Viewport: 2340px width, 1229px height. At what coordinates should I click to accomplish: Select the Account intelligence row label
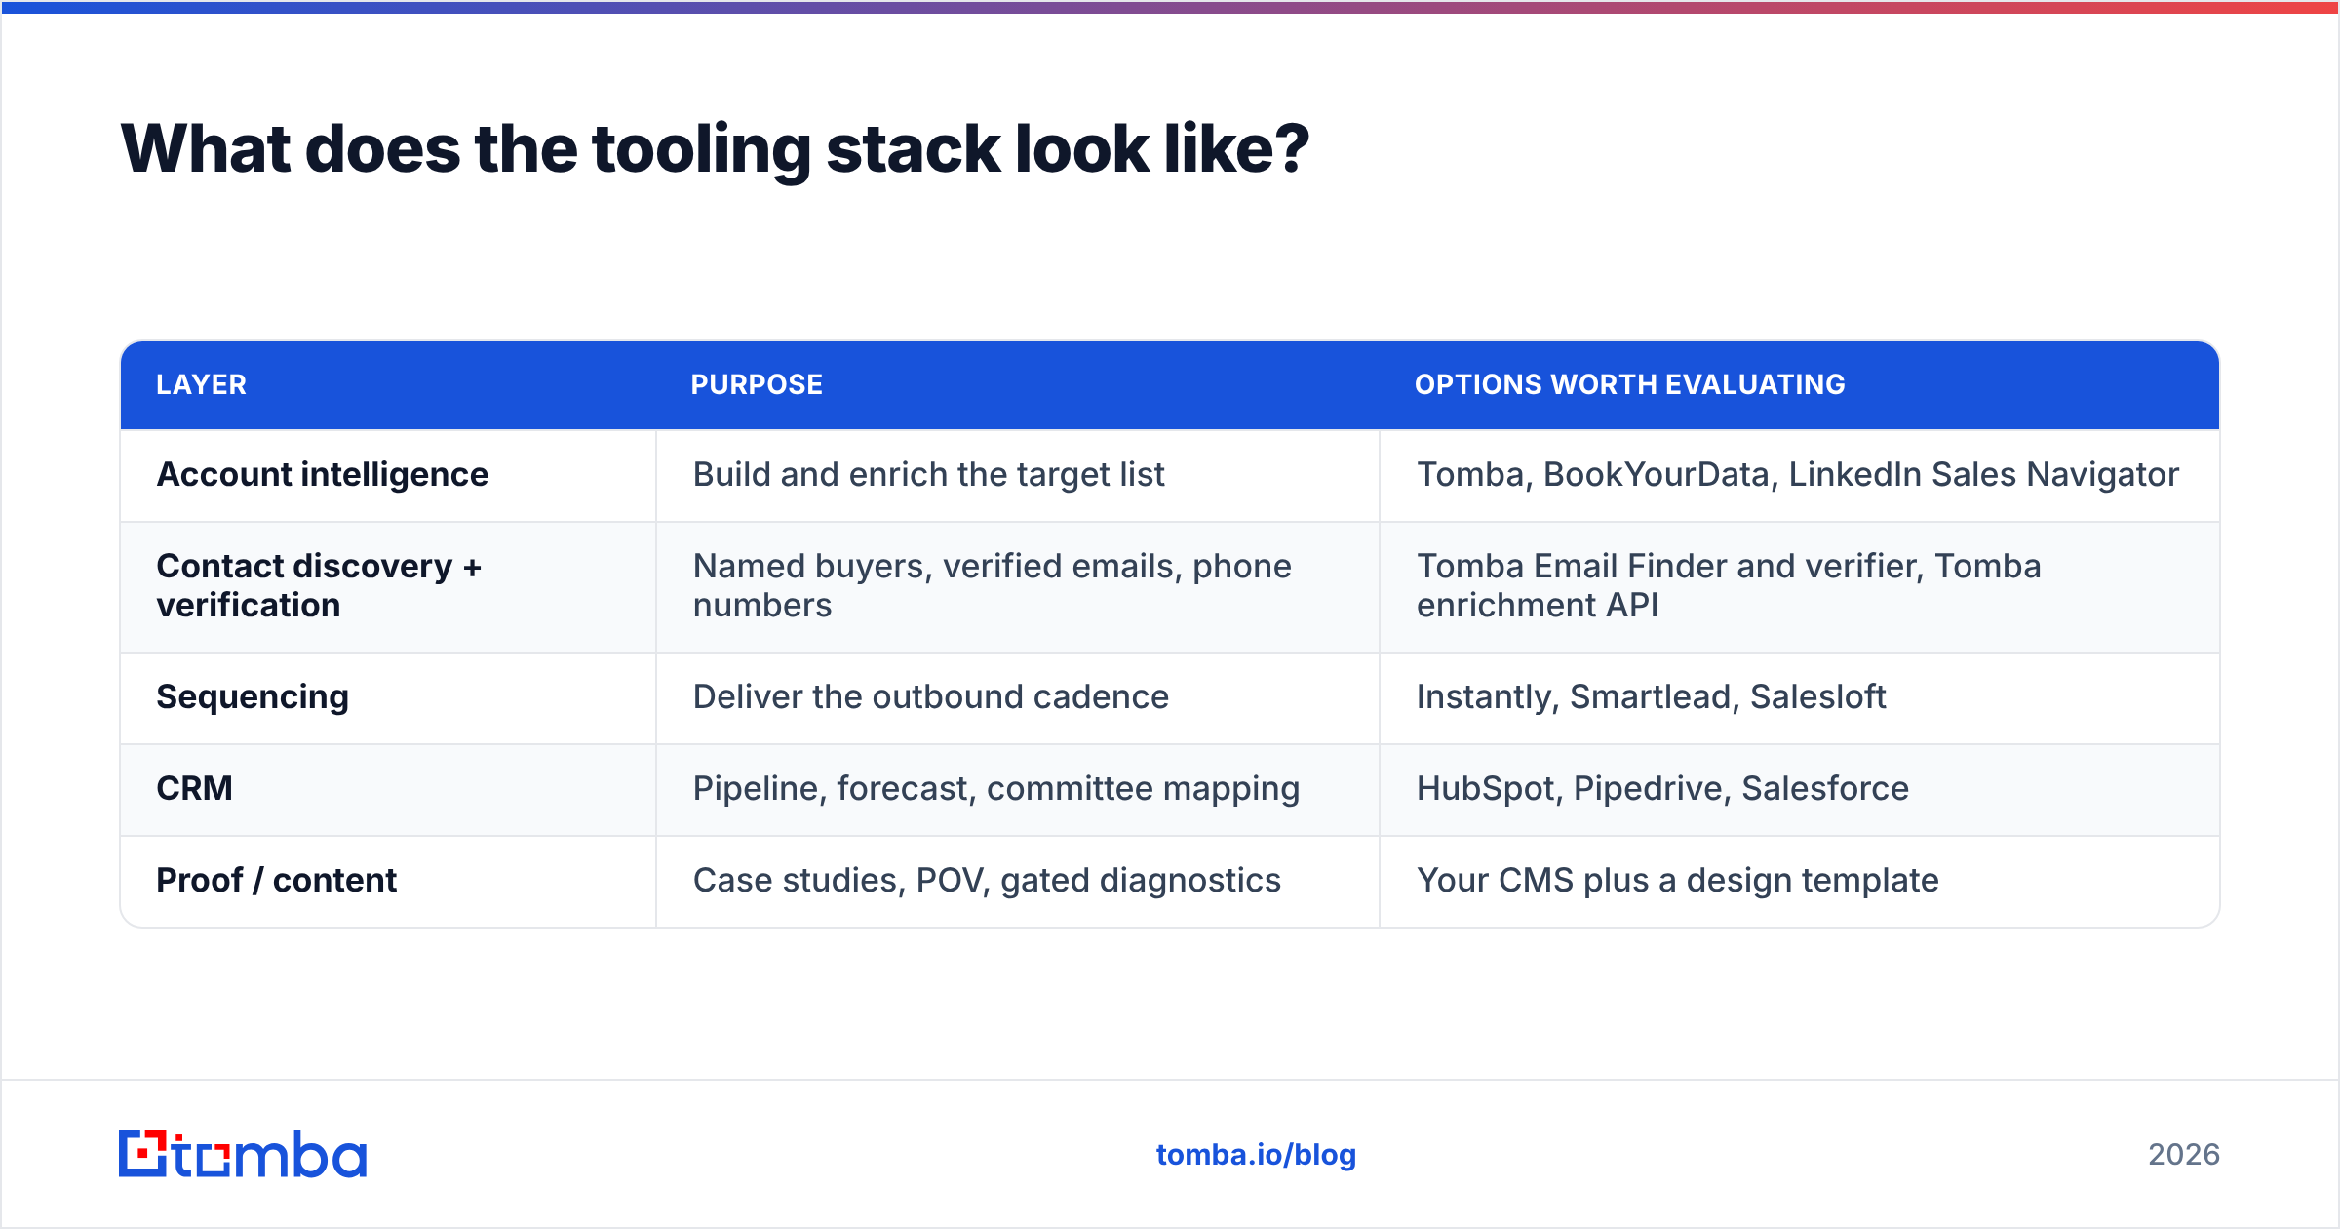pos(323,474)
